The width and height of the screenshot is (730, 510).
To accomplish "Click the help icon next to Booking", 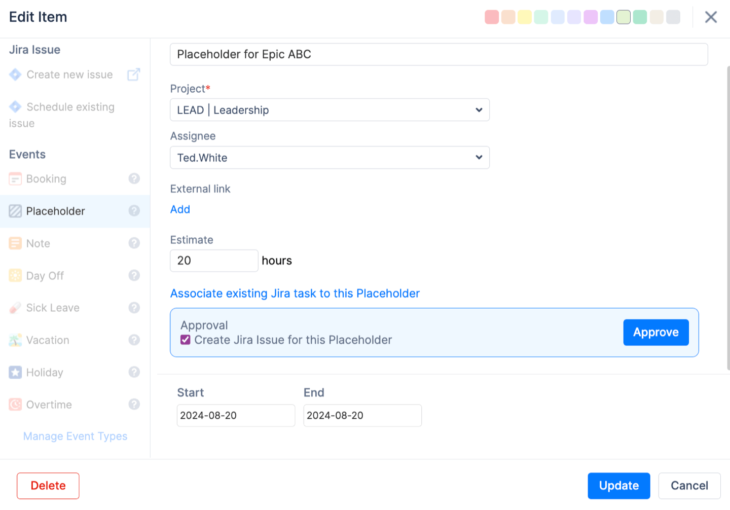I will coord(134,178).
